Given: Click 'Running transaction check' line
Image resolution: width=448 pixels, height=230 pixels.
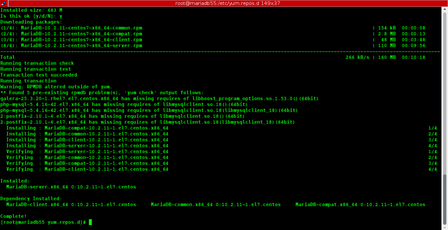Looking at the screenshot, I should [37, 63].
